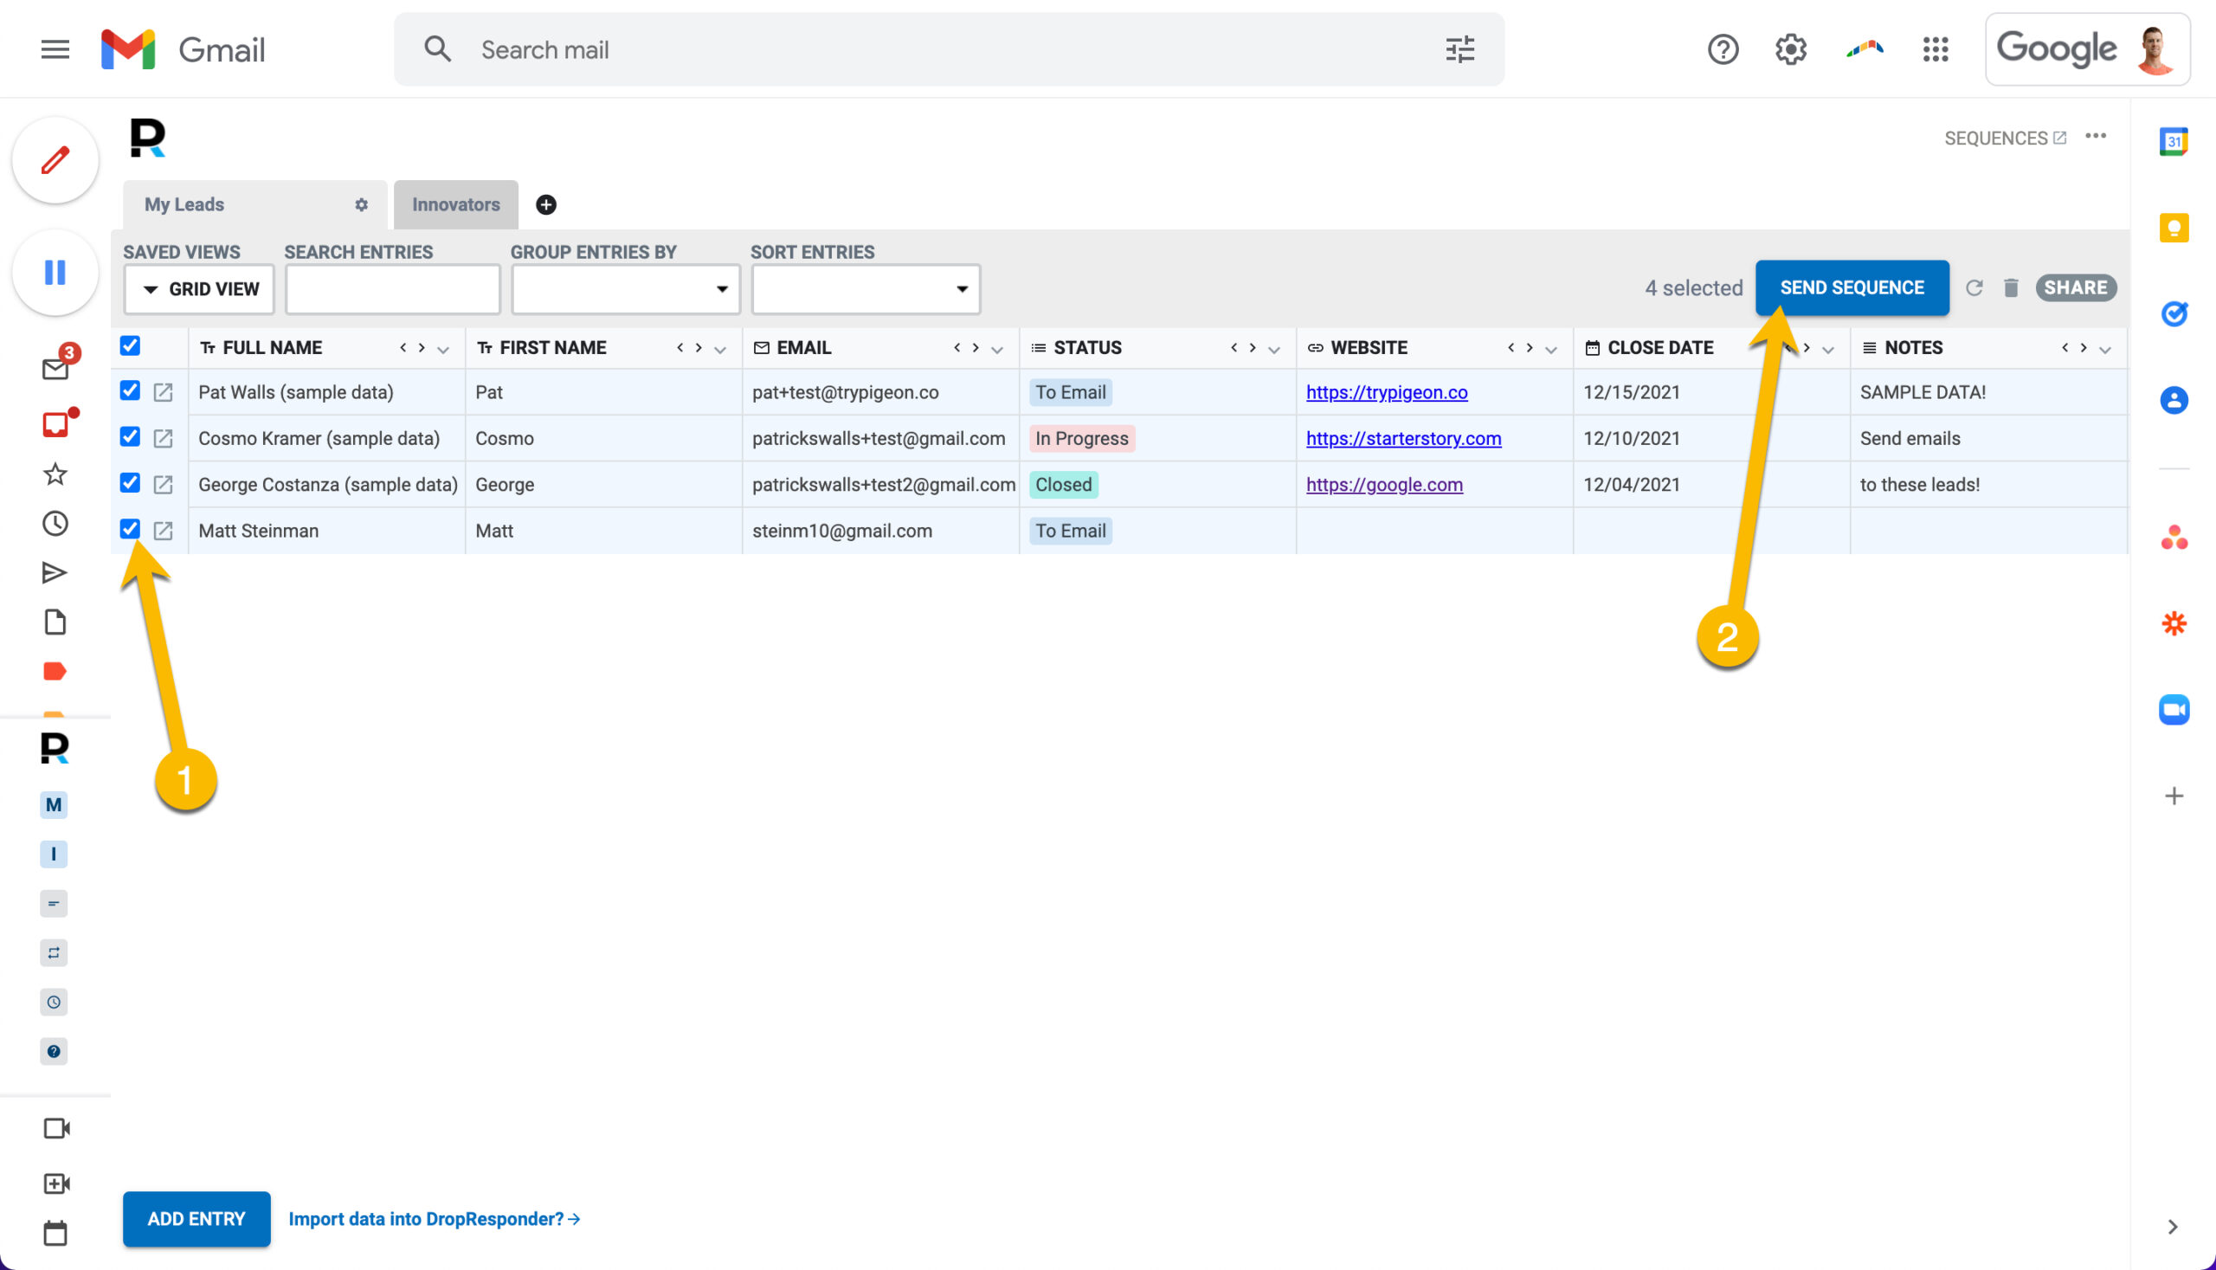
Task: Switch to the Innovators tab
Action: coord(455,205)
